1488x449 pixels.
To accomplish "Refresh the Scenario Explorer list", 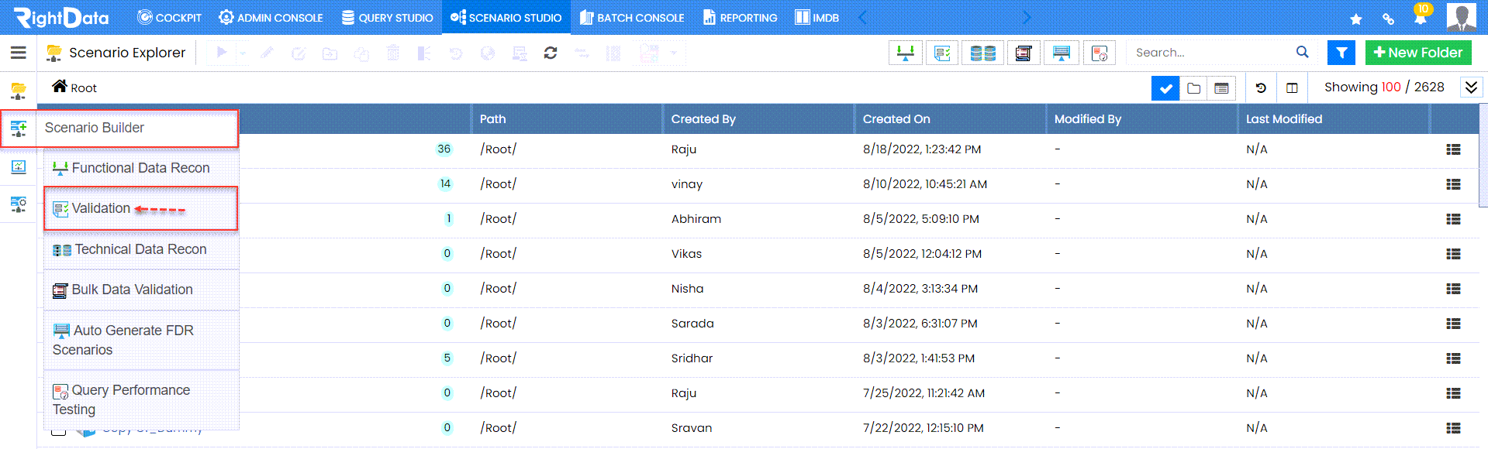I will tap(551, 53).
